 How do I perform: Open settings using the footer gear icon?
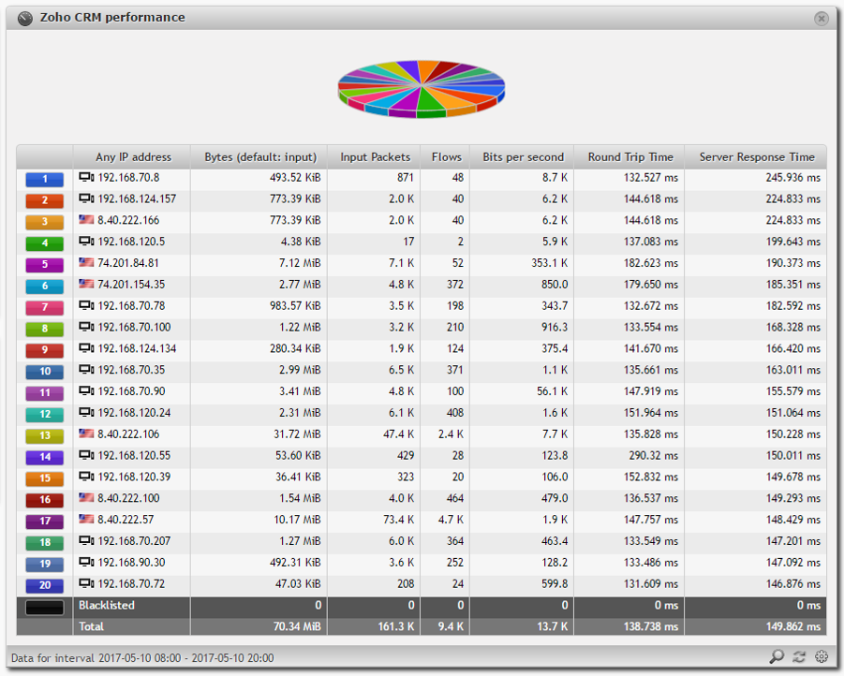click(x=822, y=656)
